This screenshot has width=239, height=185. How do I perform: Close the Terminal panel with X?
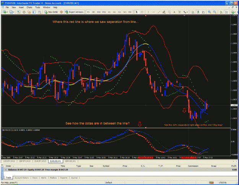pos(2,165)
